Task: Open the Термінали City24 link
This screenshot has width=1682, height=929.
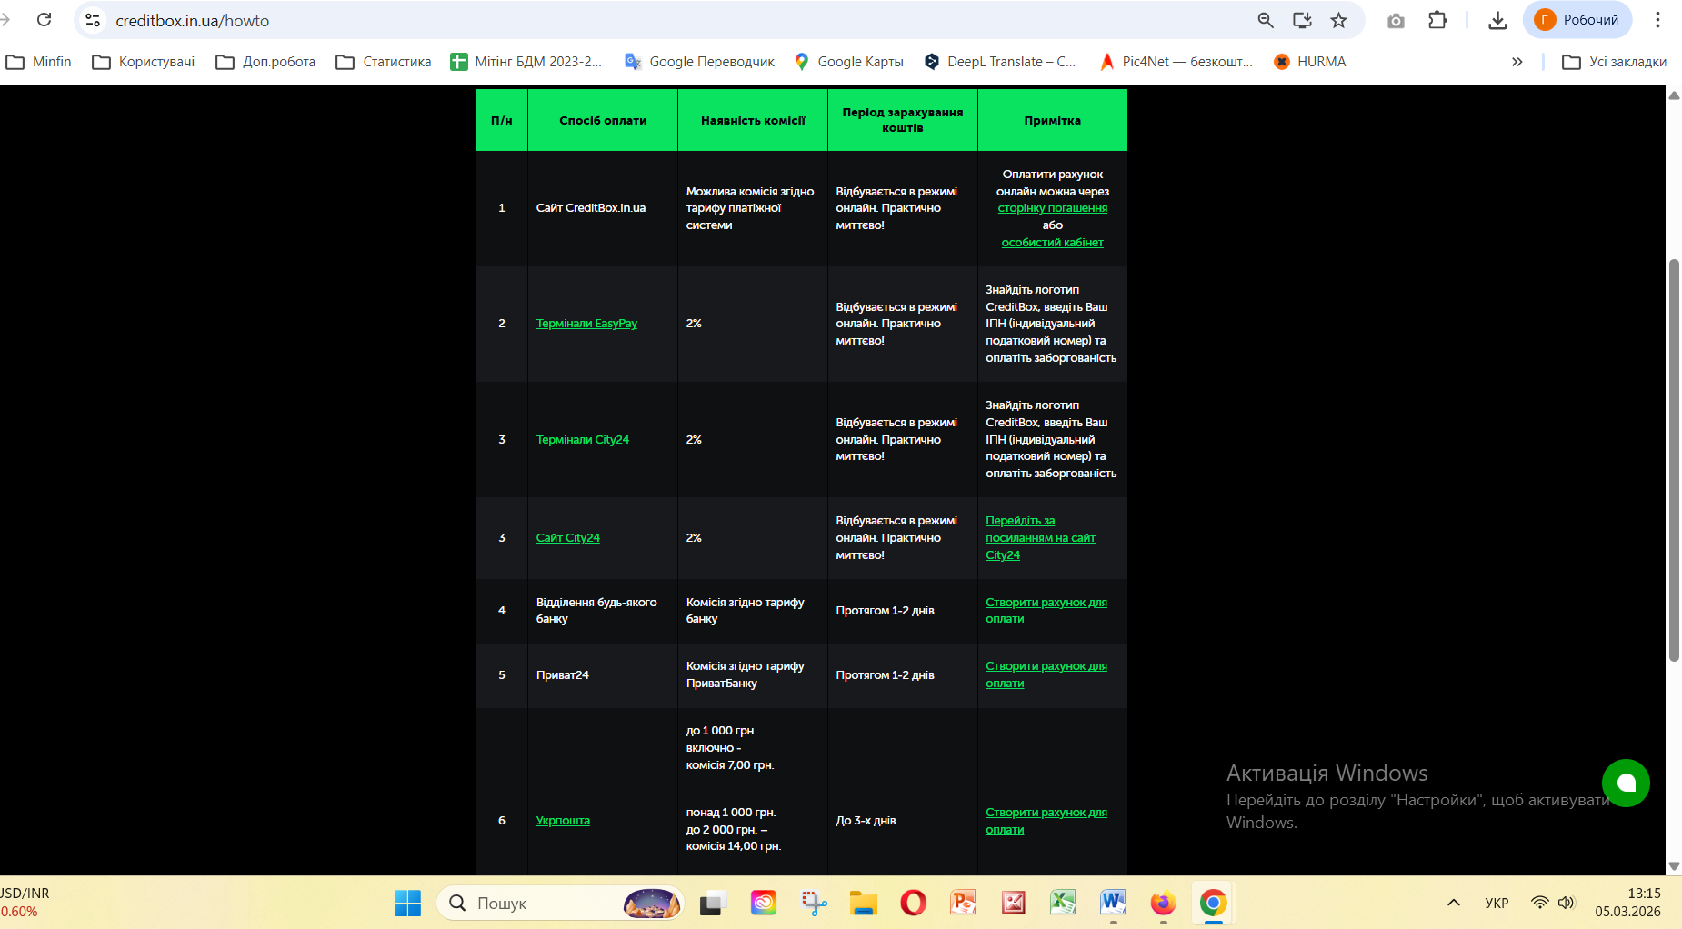Action: tap(583, 440)
